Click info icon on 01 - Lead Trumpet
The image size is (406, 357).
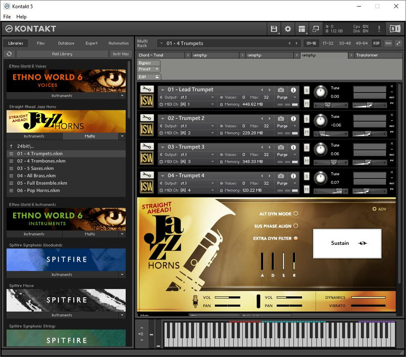[x=293, y=90]
